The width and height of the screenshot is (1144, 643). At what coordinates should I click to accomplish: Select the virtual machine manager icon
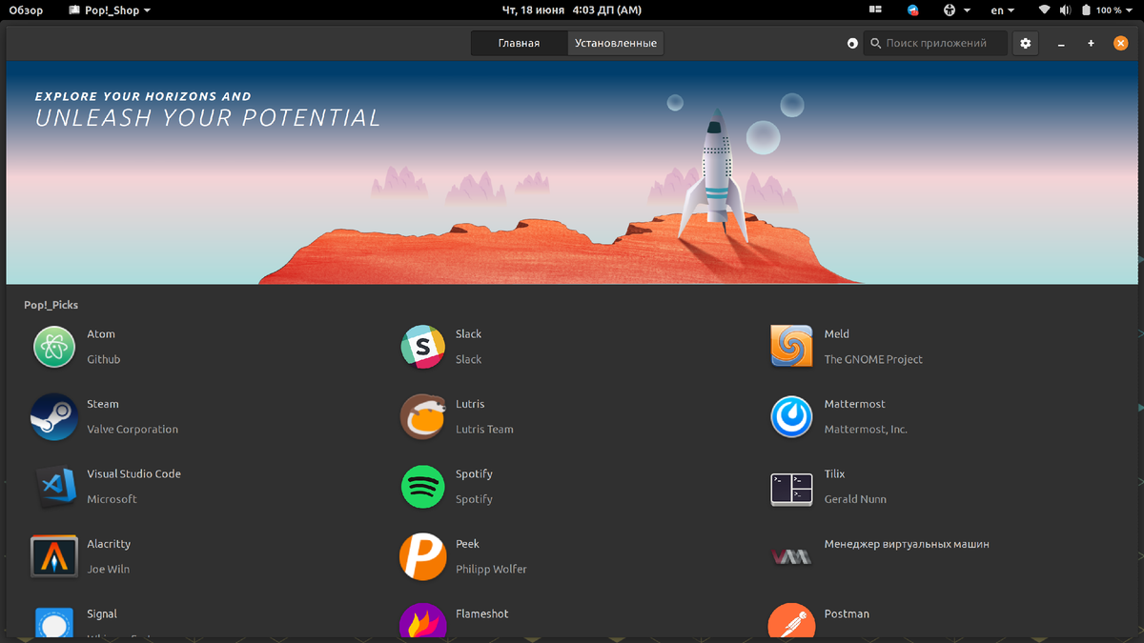pyautogui.click(x=791, y=556)
